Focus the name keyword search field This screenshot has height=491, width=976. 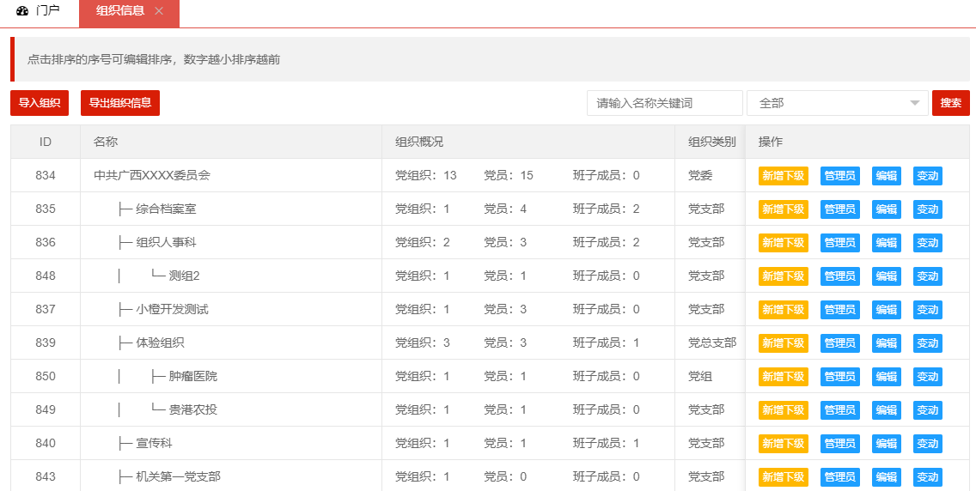tap(664, 103)
